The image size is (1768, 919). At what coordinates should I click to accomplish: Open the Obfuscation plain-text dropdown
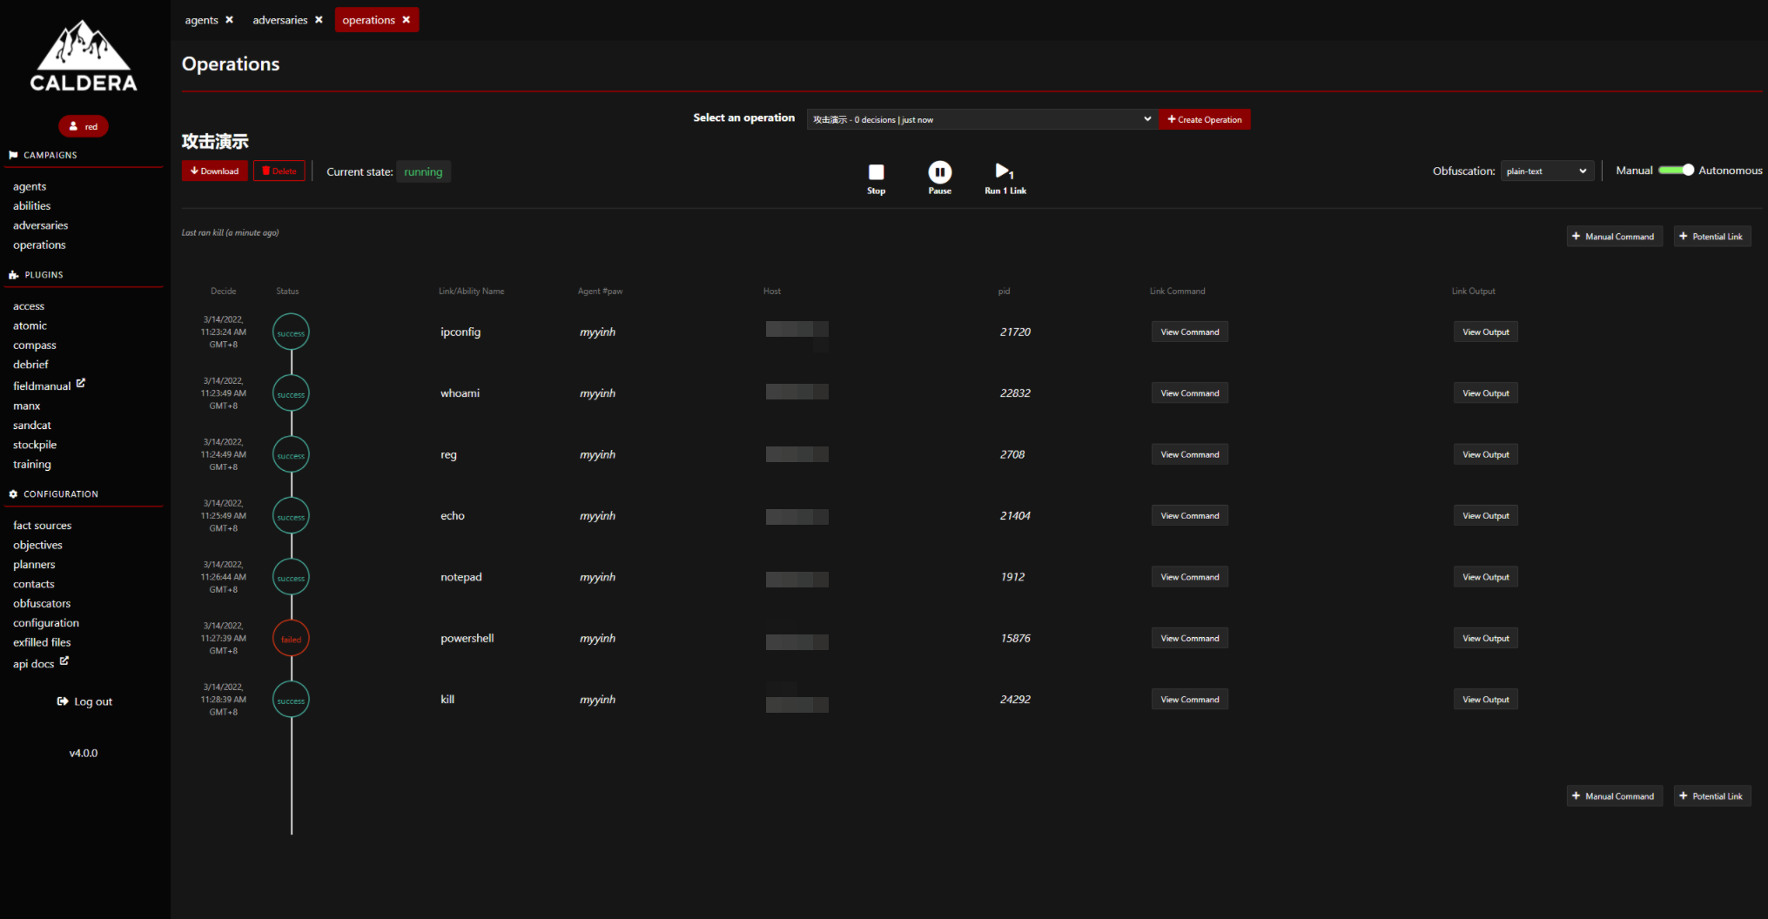tap(1547, 171)
